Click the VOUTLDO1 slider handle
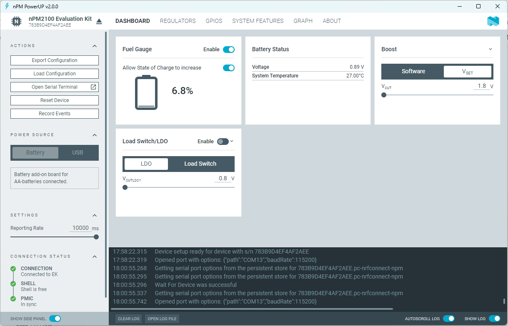508x326 pixels. pos(125,187)
